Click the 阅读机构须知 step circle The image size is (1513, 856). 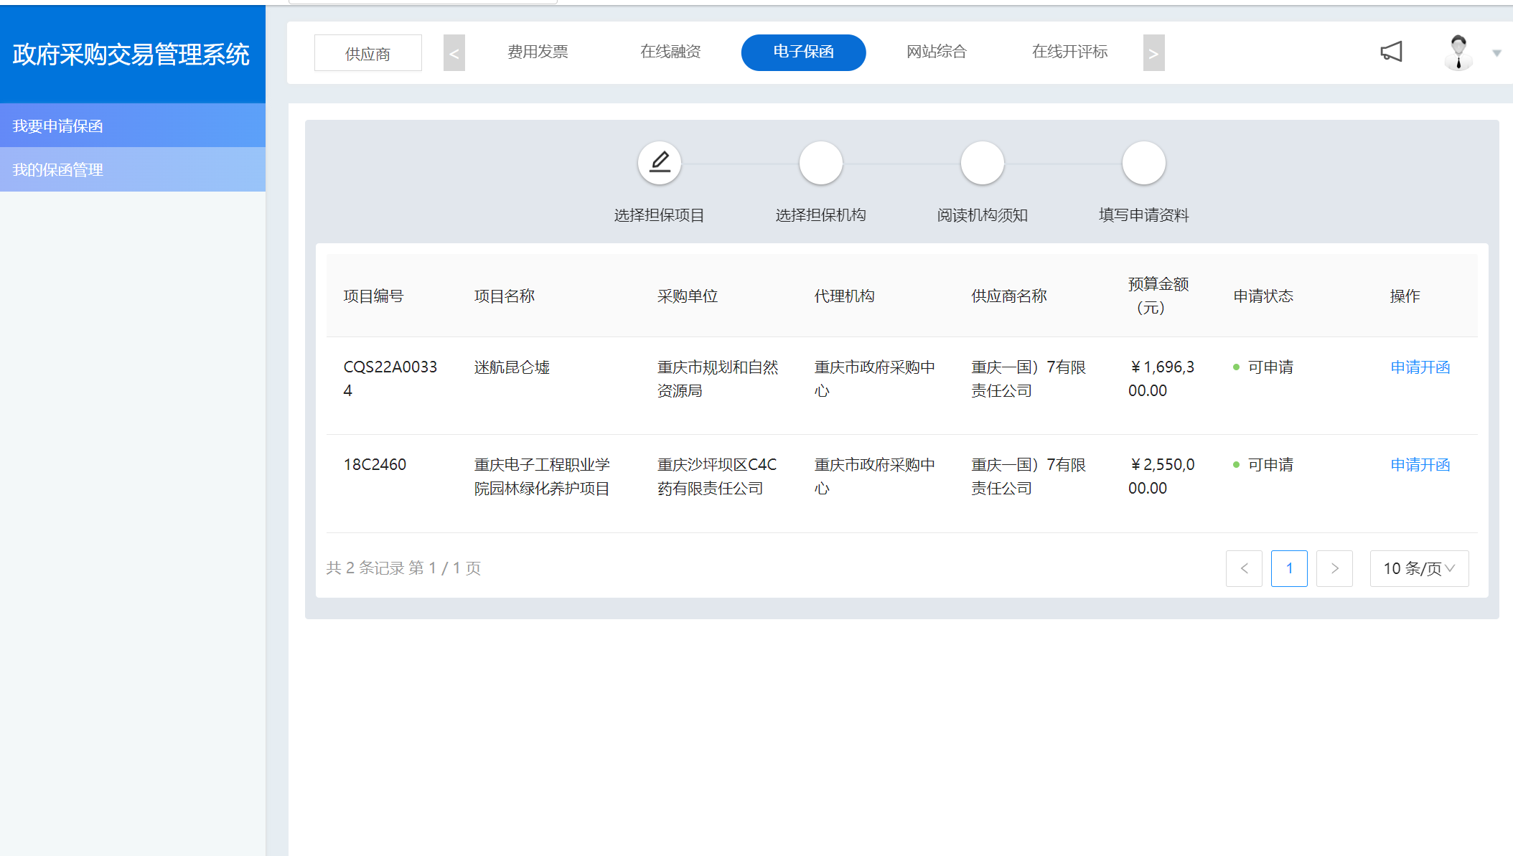[982, 163]
